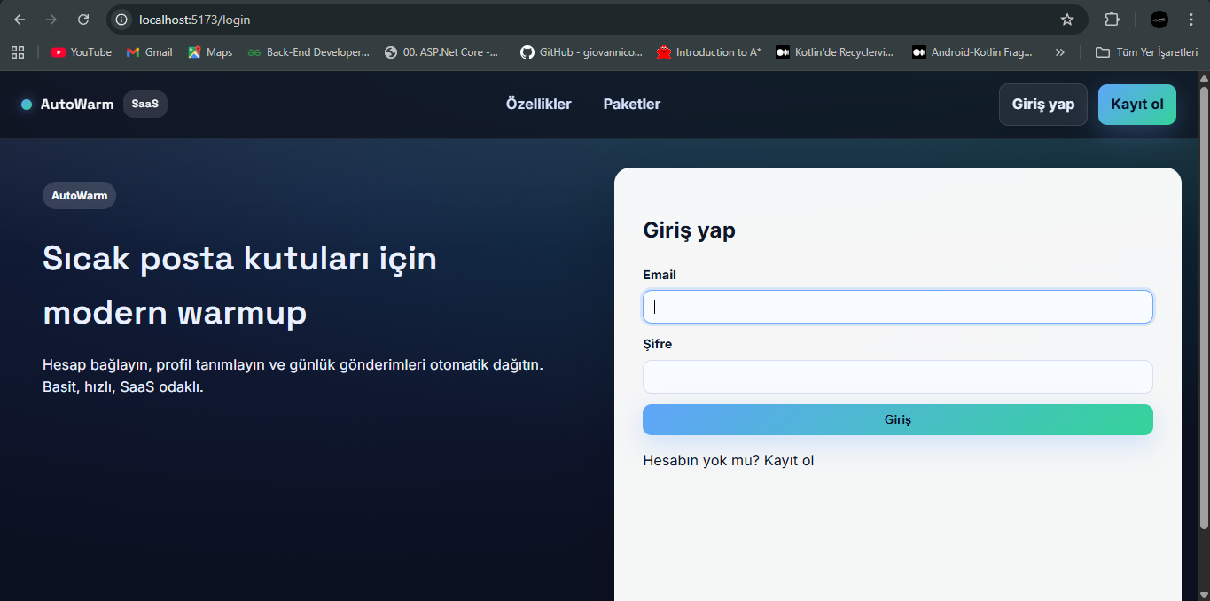The image size is (1210, 601).
Task: Open the YouTube bookmark
Action: click(82, 52)
